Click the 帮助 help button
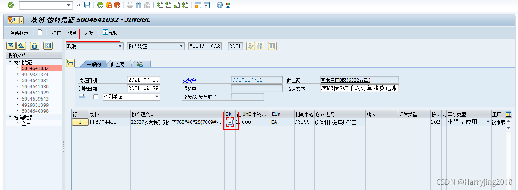 (111, 33)
